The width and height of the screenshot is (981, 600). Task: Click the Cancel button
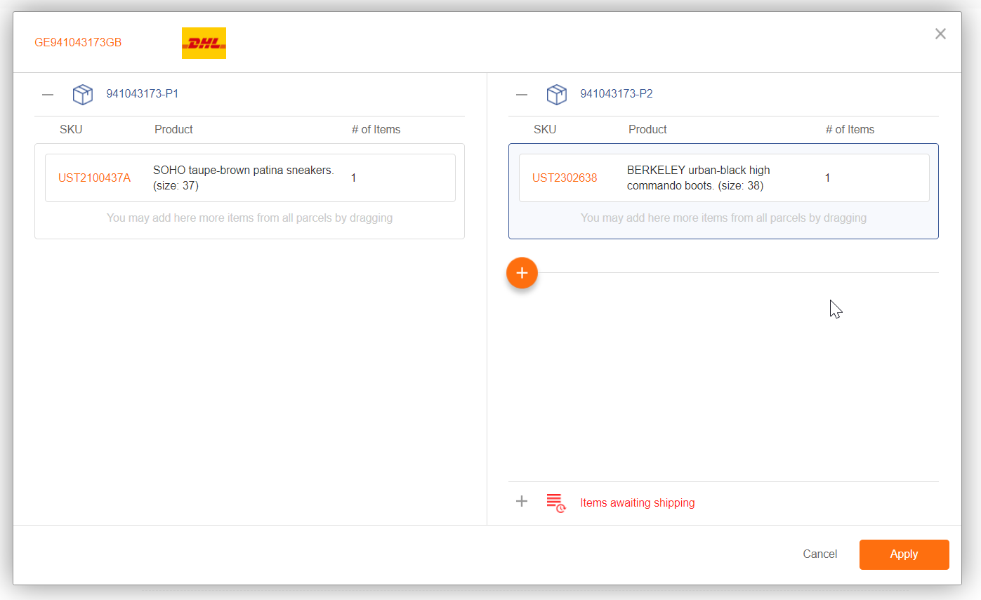(819, 554)
